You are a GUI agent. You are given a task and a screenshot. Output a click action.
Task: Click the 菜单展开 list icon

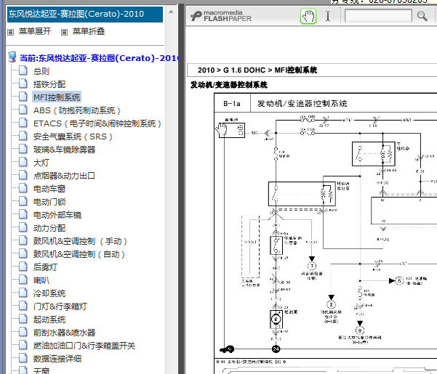(x=11, y=32)
